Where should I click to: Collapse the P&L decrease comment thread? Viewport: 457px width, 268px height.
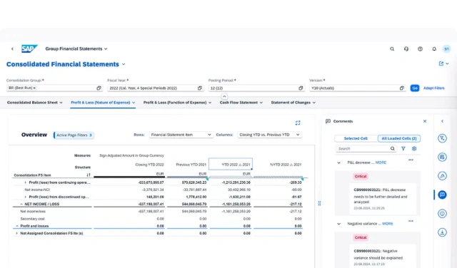[x=338, y=163]
